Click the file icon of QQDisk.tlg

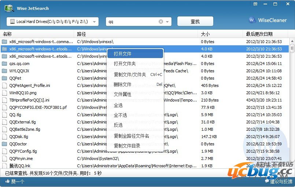click(x=4, y=137)
